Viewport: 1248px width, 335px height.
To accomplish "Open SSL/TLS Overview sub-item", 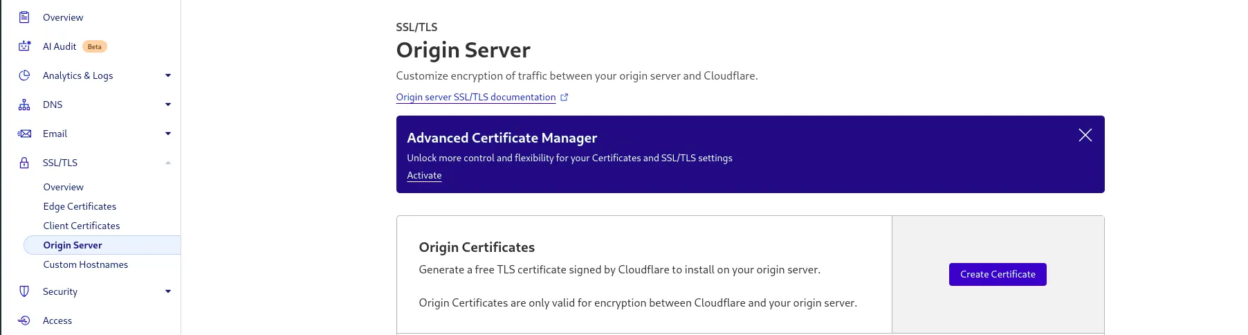I will pos(64,187).
